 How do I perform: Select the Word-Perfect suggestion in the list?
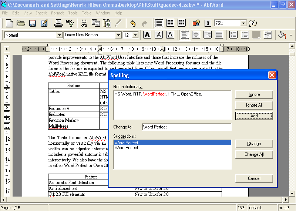click(x=127, y=148)
